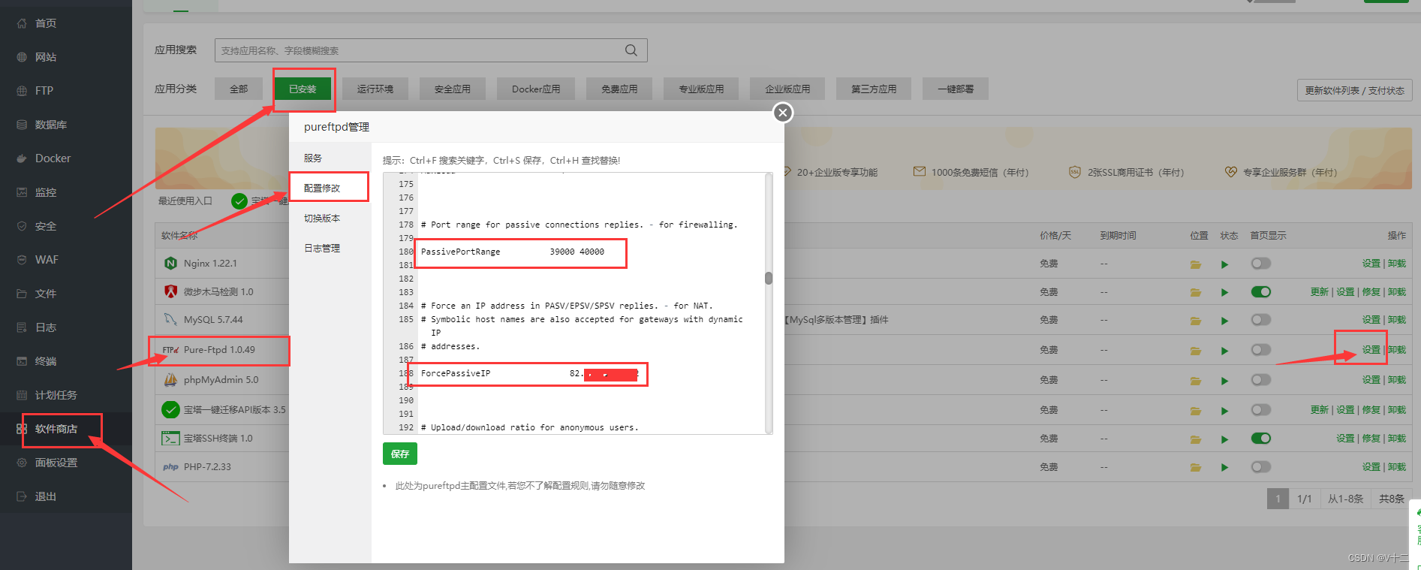Viewport: 1421px width, 570px height.
Task: Open the Docker whale icon
Action: pyautogui.click(x=22, y=158)
